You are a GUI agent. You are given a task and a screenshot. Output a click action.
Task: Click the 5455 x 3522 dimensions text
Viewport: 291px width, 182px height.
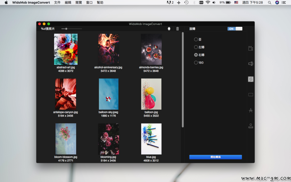151,116
